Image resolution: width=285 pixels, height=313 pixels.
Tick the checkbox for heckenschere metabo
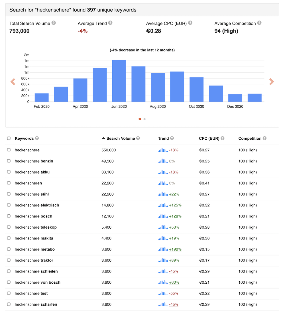pos(9,249)
